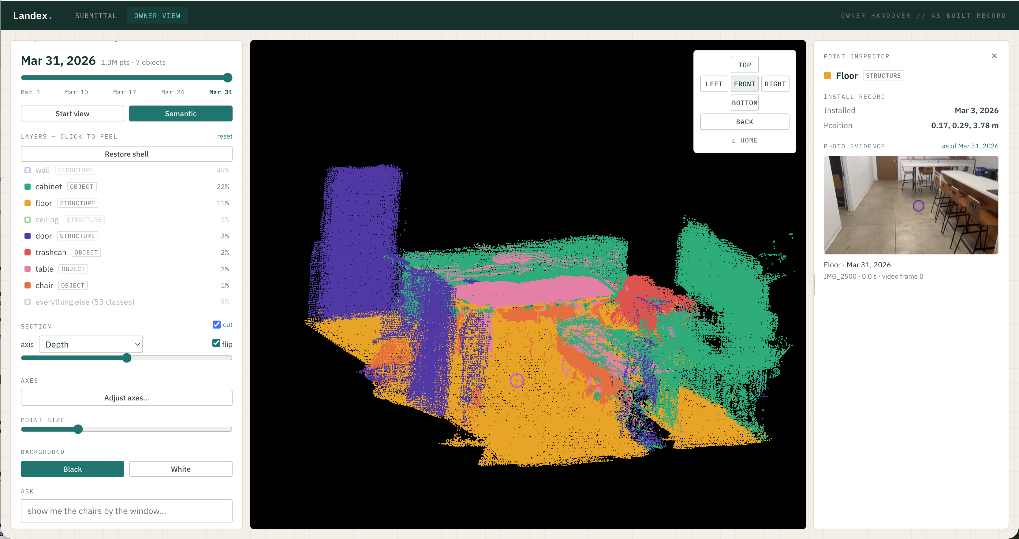This screenshot has width=1019, height=539.
Task: Toggle the everything else layer box
Action: pos(27,302)
